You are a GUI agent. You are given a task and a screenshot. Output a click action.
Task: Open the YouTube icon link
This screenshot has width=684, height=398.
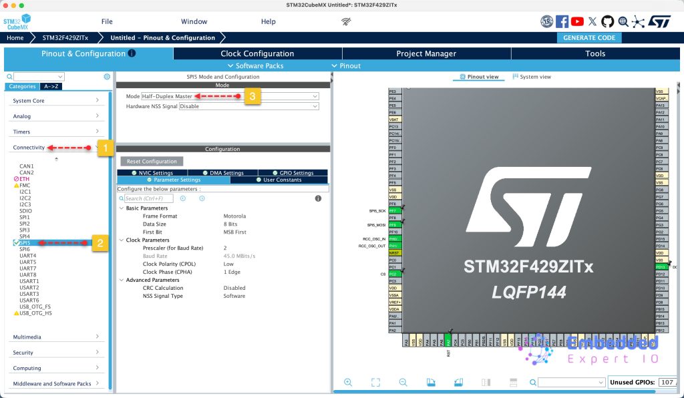(x=577, y=21)
